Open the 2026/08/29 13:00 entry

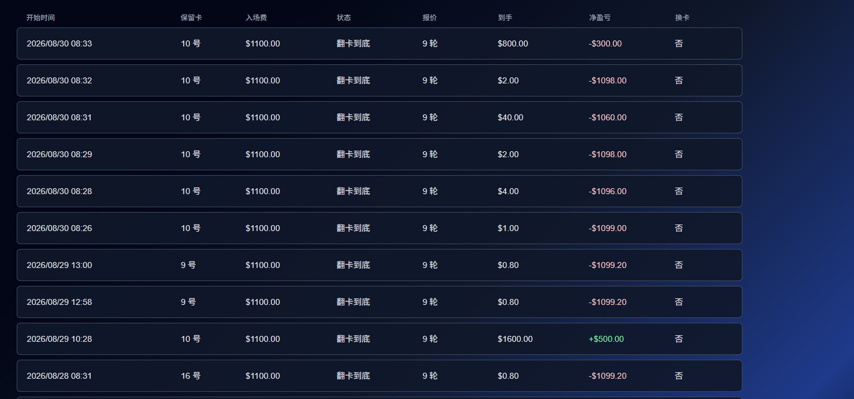pyautogui.click(x=380, y=265)
